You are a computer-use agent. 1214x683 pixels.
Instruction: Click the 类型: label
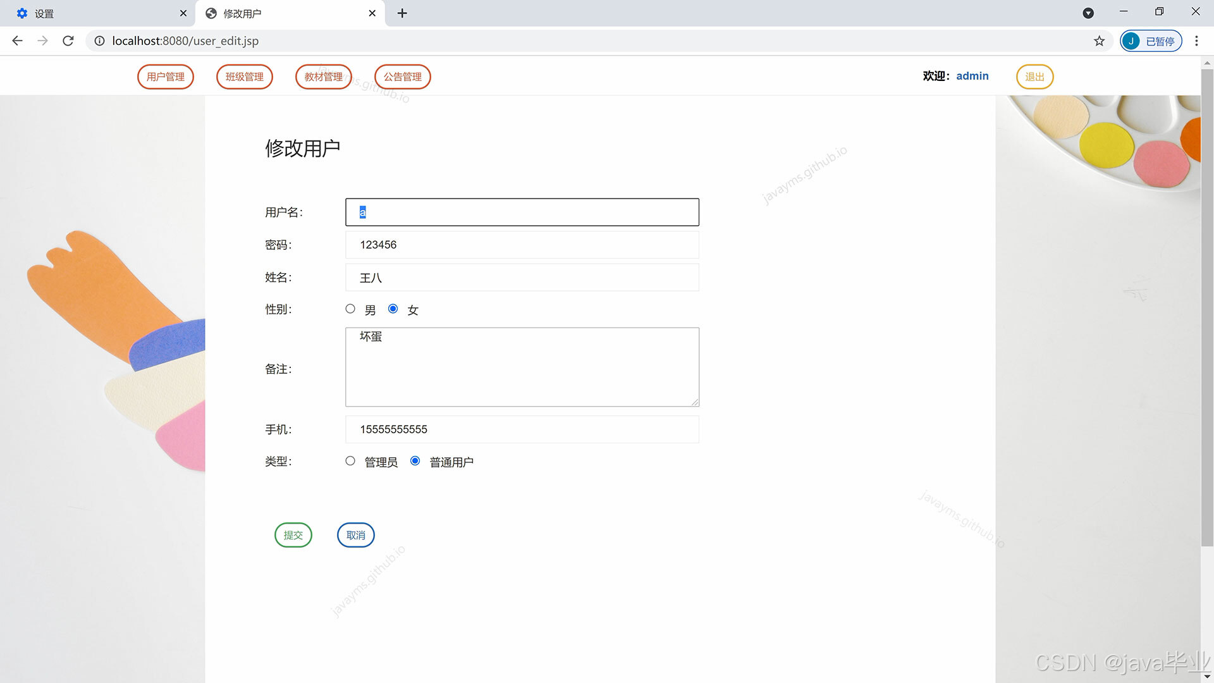(x=278, y=462)
